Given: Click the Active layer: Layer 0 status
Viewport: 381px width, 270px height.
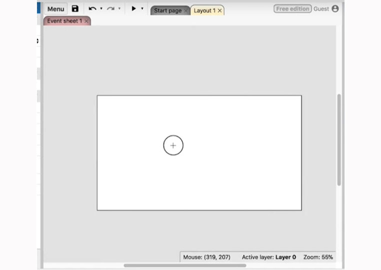Looking at the screenshot, I should [269, 257].
